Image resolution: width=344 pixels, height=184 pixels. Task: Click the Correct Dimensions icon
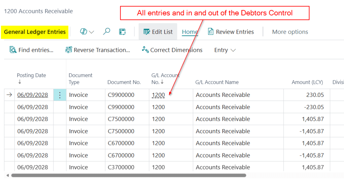point(145,50)
